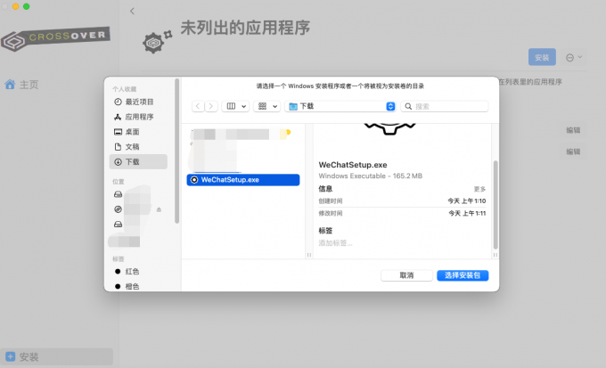Screen dimensions: 606x368
Task: Click the preview pane vertical scrollbar
Action: (495, 205)
